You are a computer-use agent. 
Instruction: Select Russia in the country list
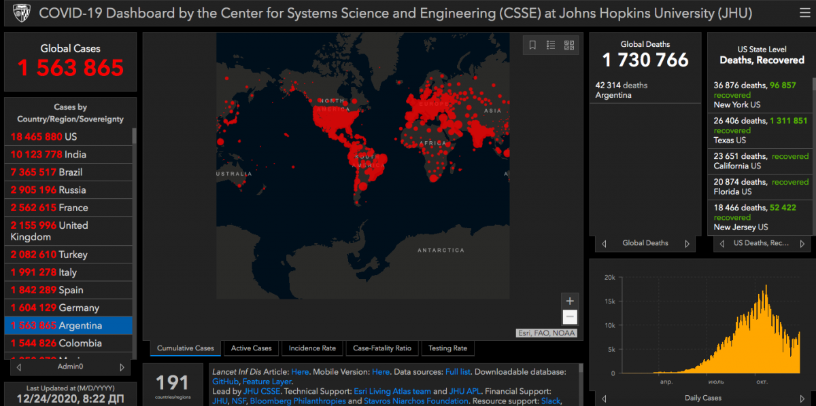click(x=70, y=189)
